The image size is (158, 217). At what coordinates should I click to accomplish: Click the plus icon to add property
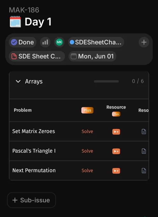[x=144, y=42]
